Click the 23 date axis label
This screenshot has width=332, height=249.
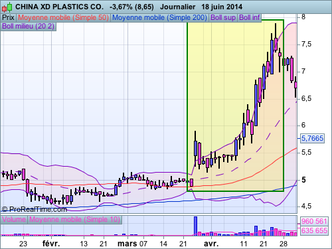(x=23, y=244)
